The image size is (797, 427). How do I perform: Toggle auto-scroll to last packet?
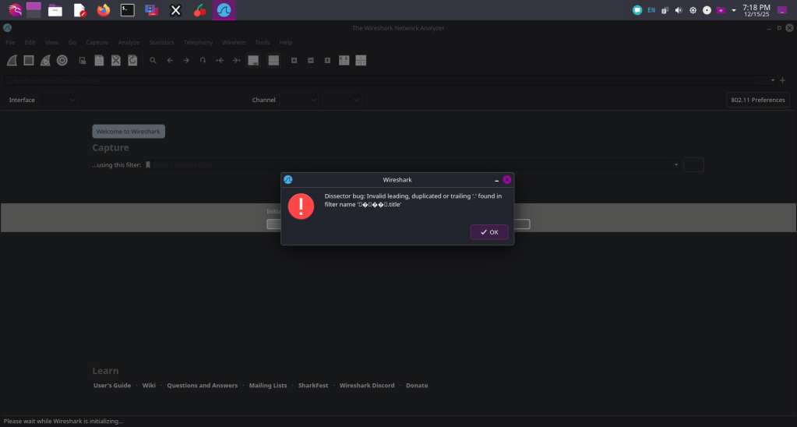(x=253, y=60)
